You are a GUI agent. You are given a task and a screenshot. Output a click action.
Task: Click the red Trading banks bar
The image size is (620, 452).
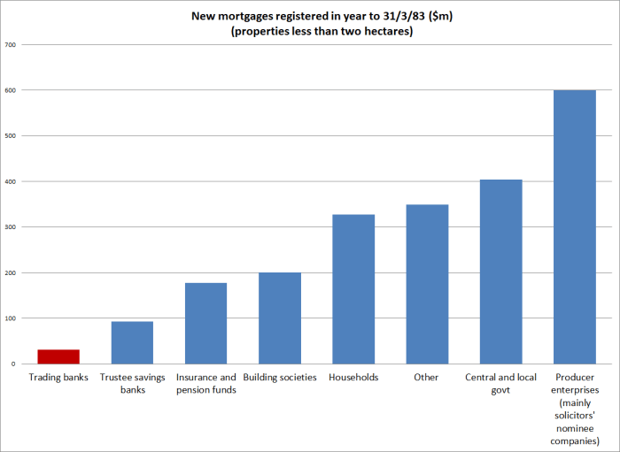click(x=58, y=356)
